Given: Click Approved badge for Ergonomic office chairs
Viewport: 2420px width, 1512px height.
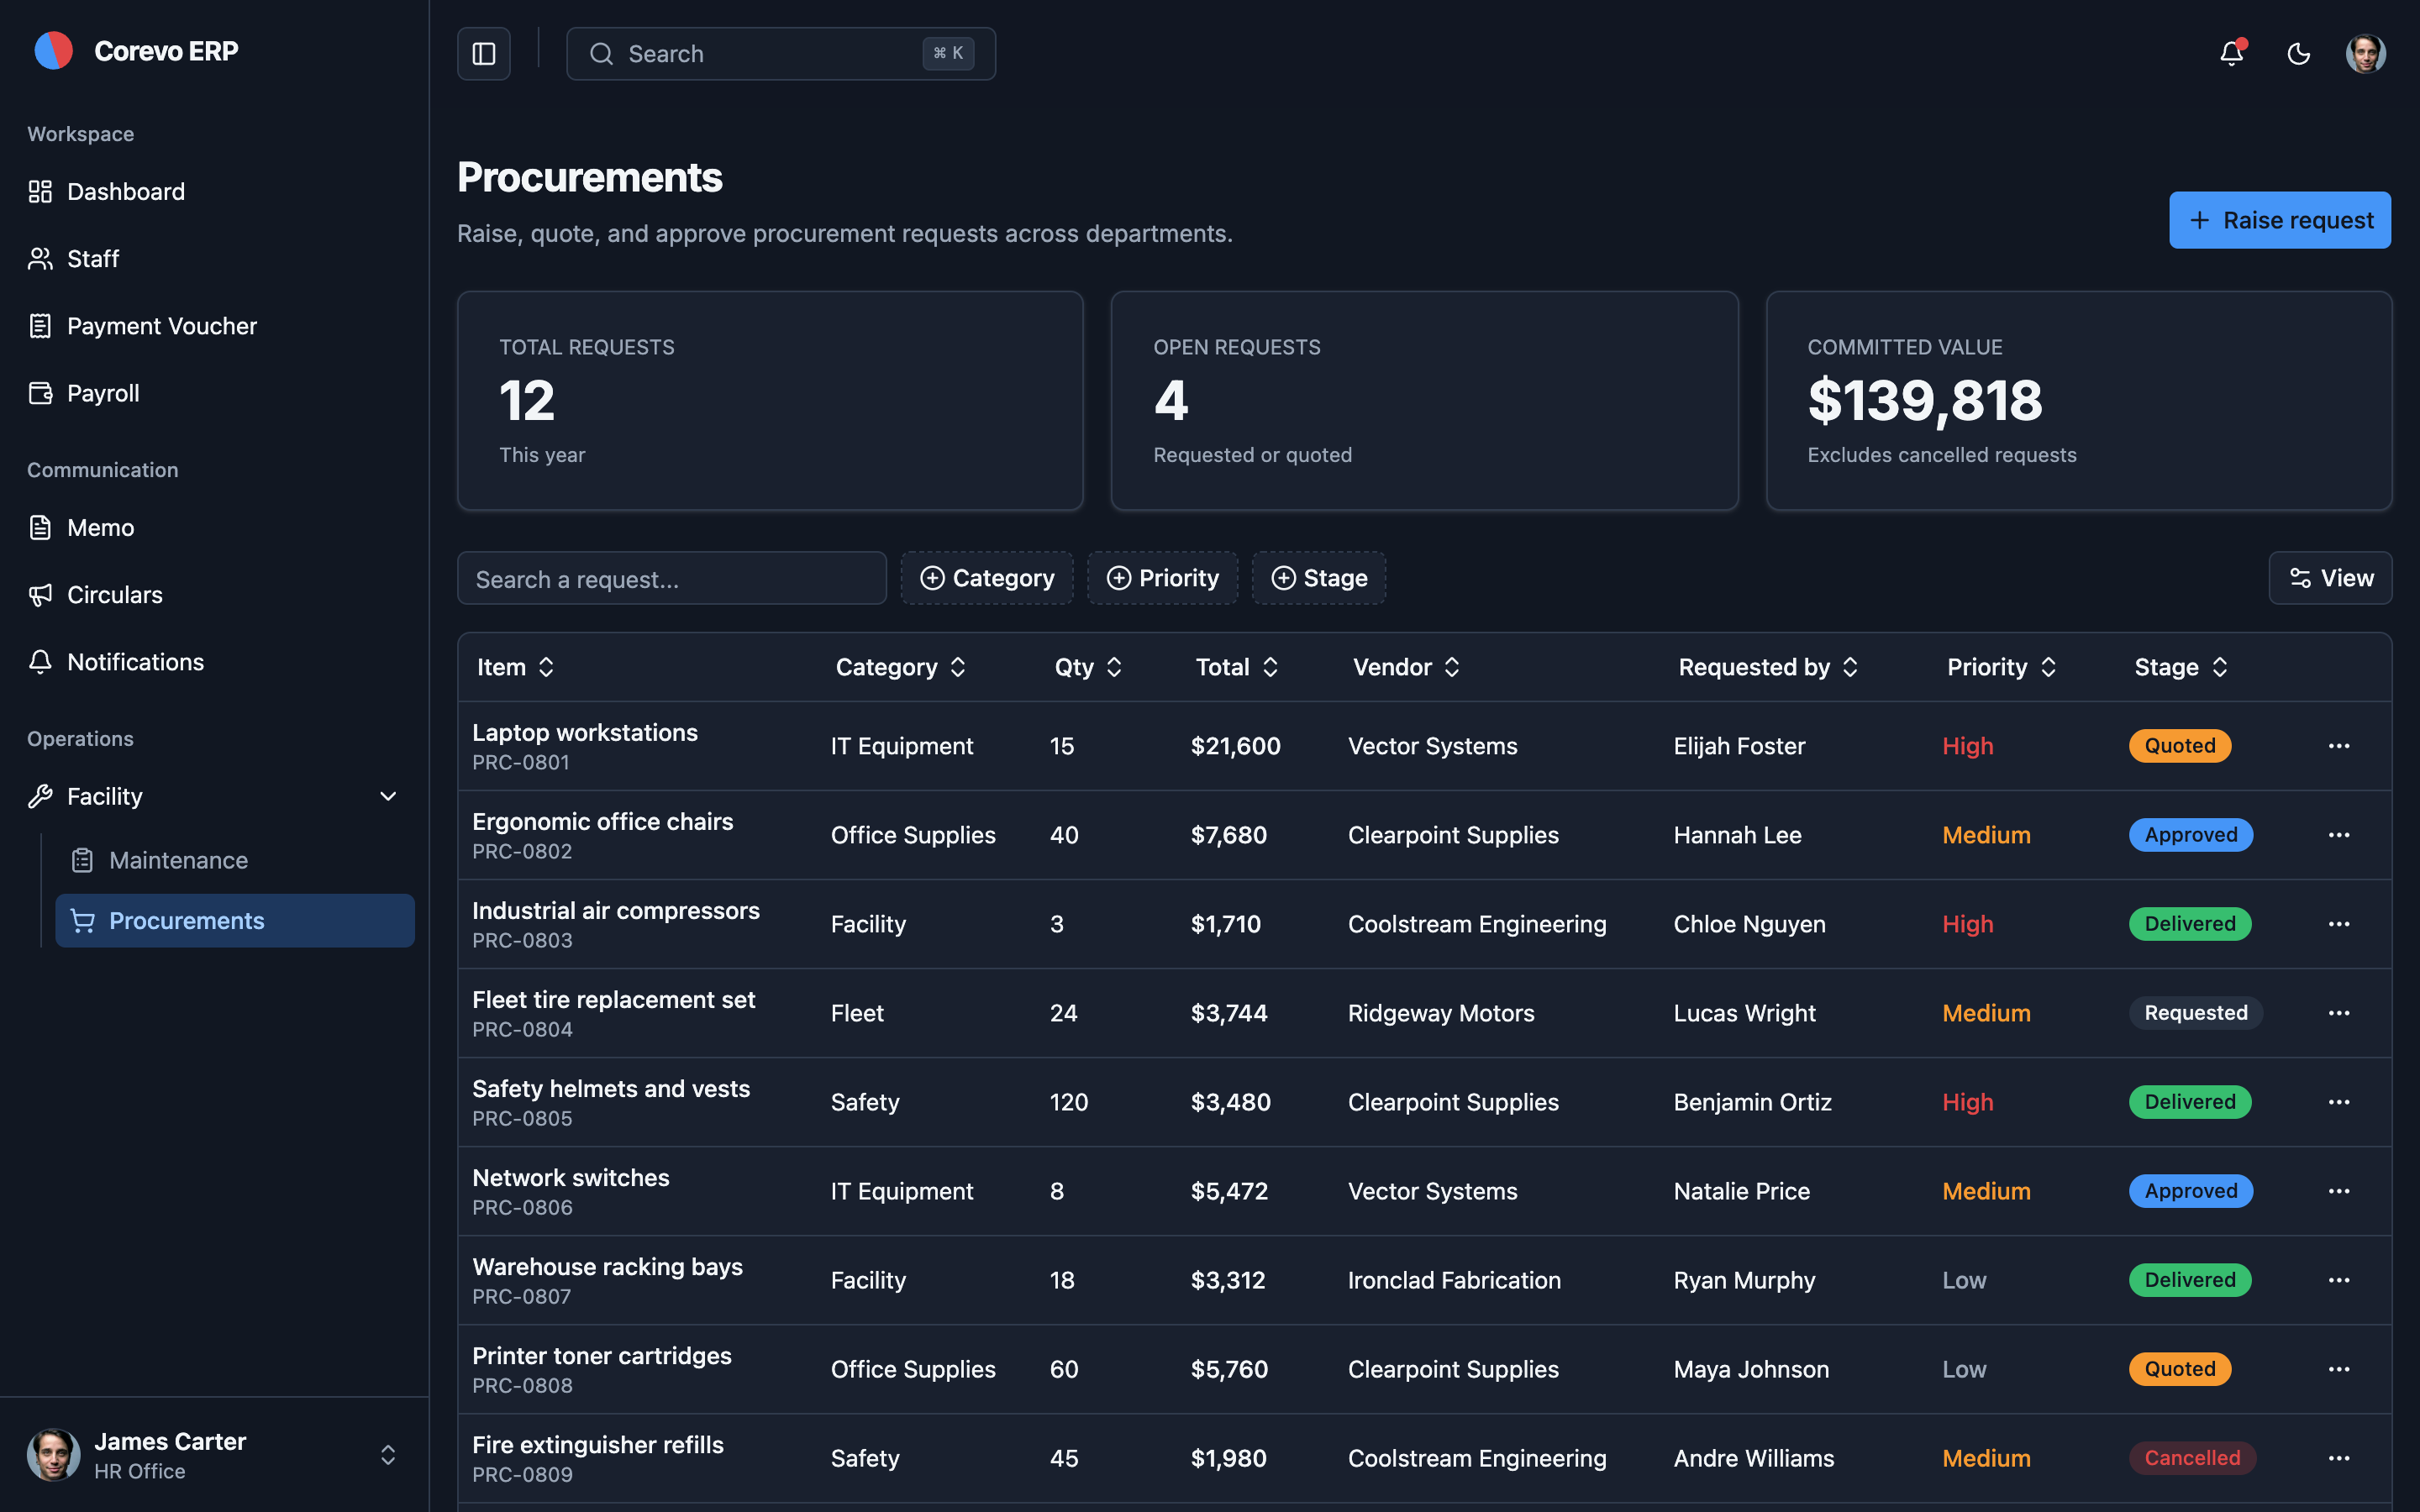Looking at the screenshot, I should coord(2190,835).
